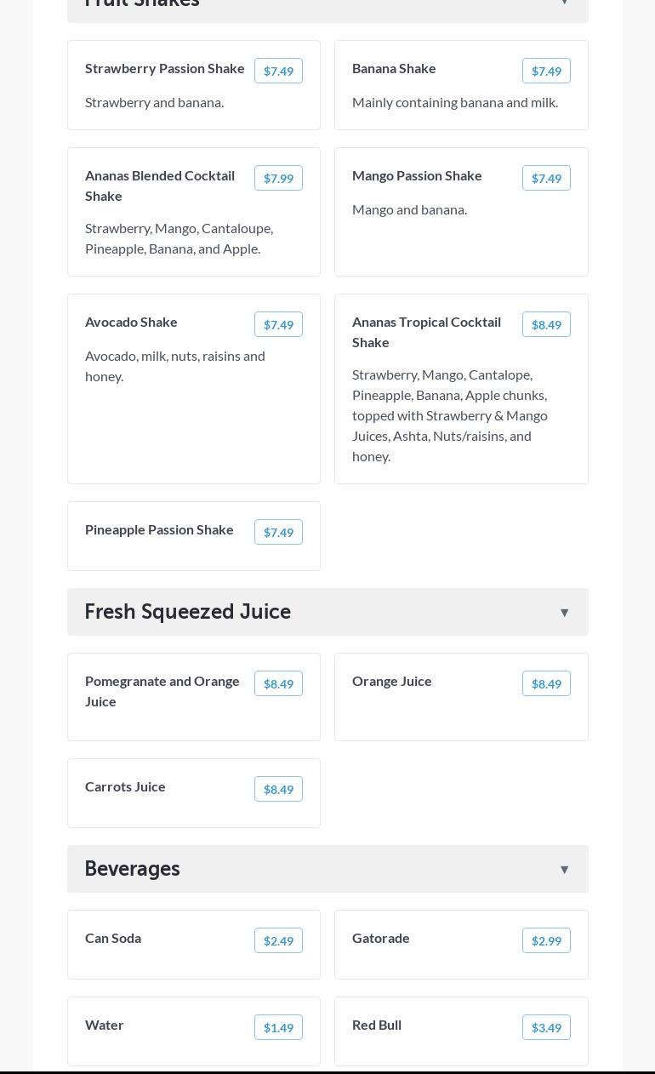Click the Banana Shake $7.49 price button

[x=546, y=71]
